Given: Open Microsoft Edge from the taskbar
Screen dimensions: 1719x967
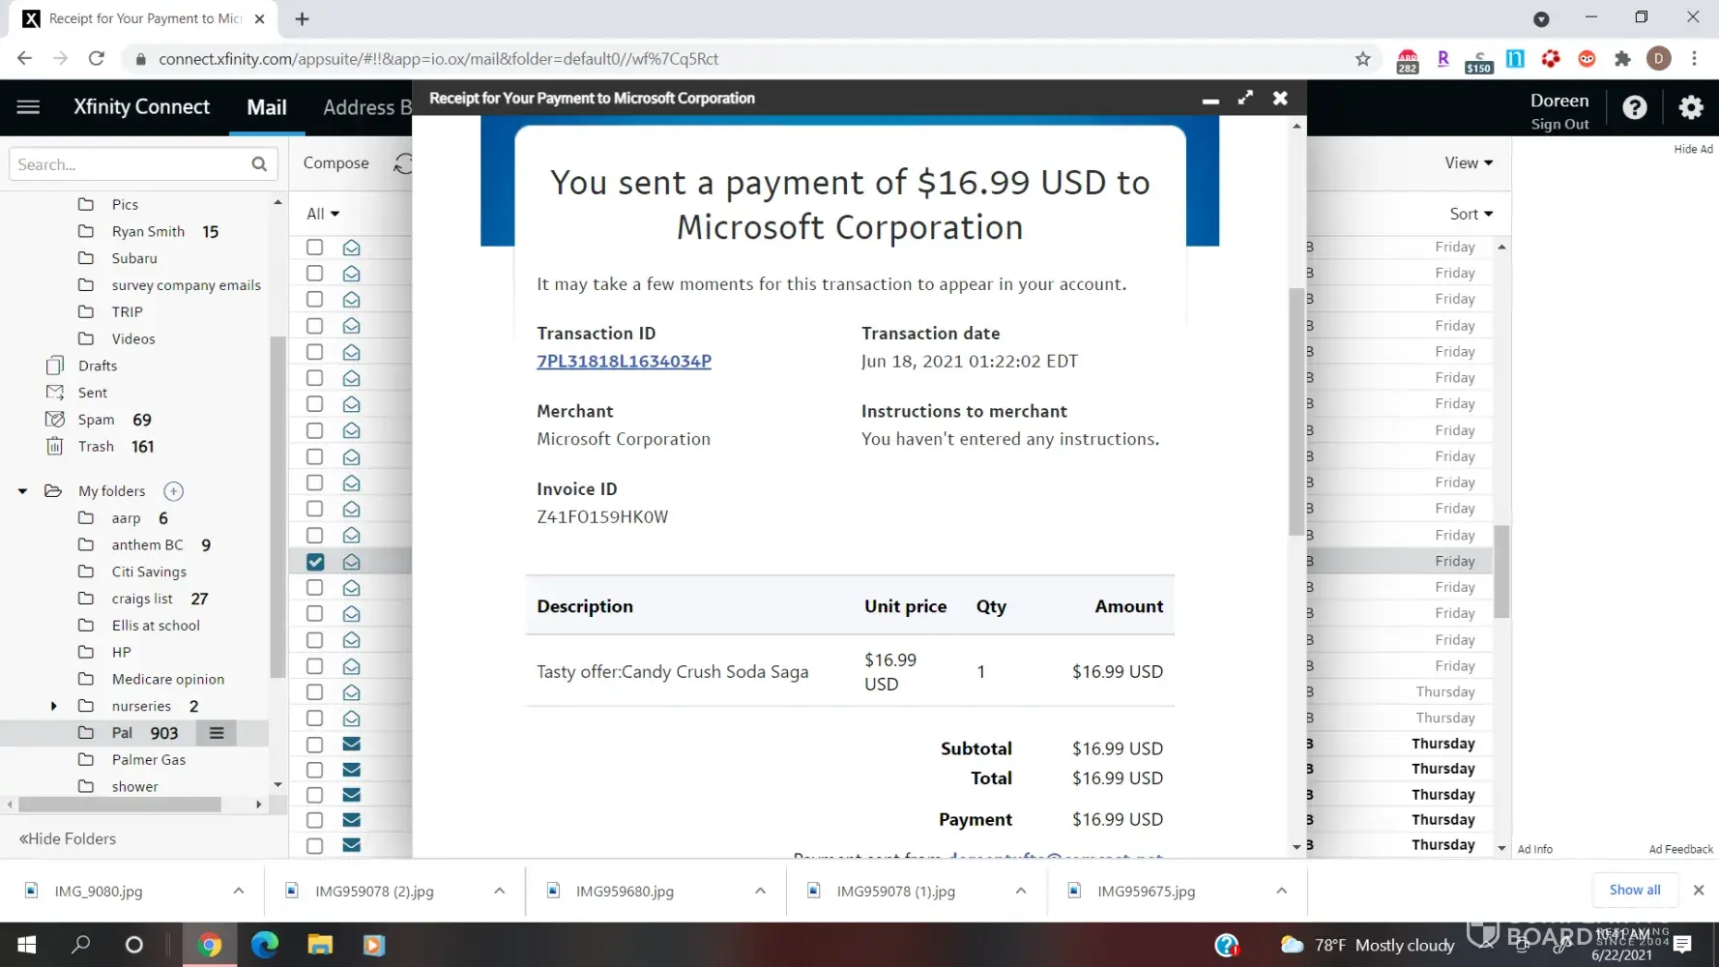Looking at the screenshot, I should pyautogui.click(x=264, y=945).
